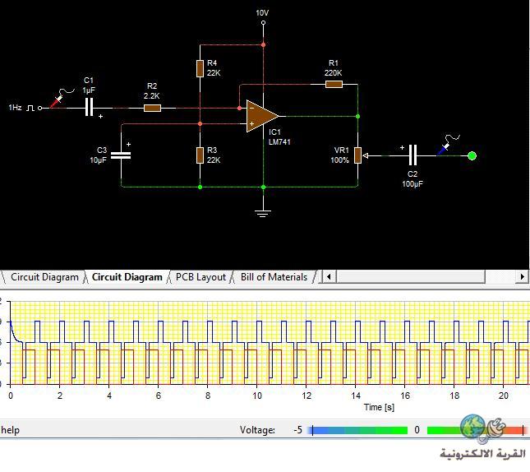Select resistor R4 22K symbol
The width and height of the screenshot is (530, 472).
(x=200, y=69)
